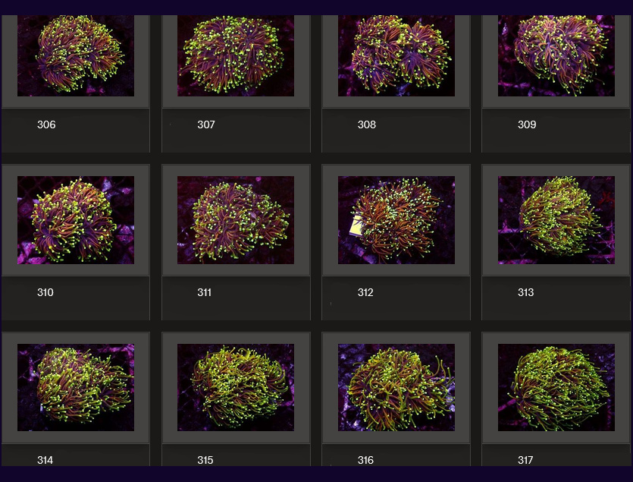
Task: Click the item number 308
Action: coord(367,124)
